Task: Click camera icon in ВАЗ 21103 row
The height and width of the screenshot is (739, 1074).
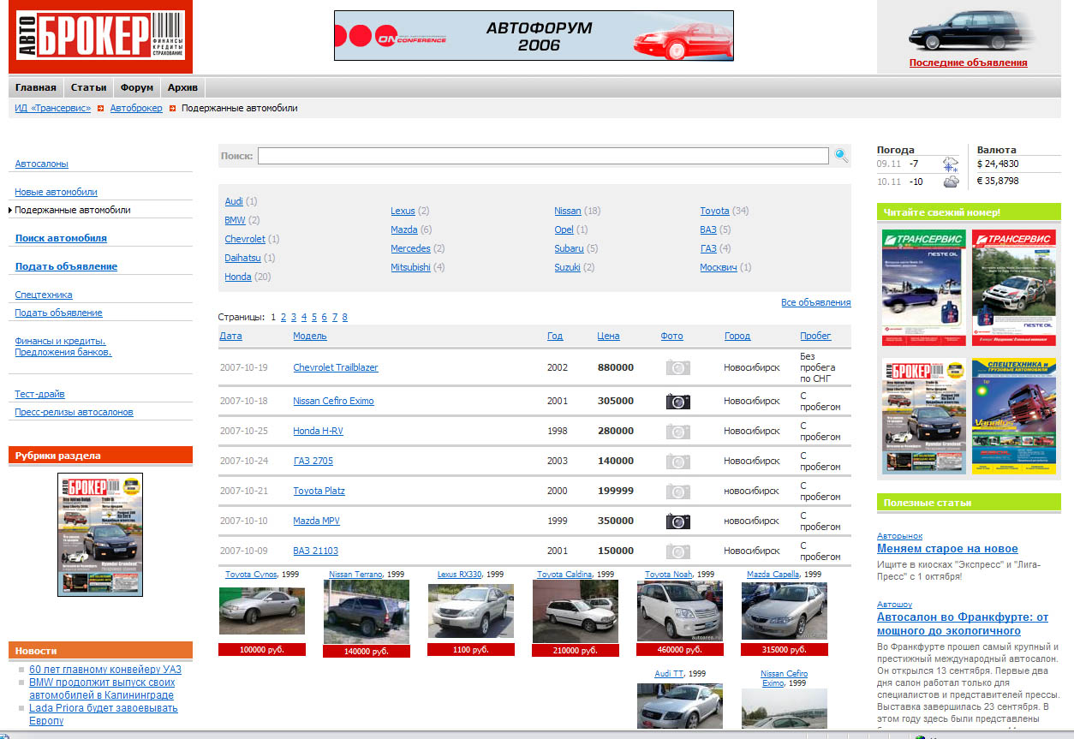Action: (677, 551)
